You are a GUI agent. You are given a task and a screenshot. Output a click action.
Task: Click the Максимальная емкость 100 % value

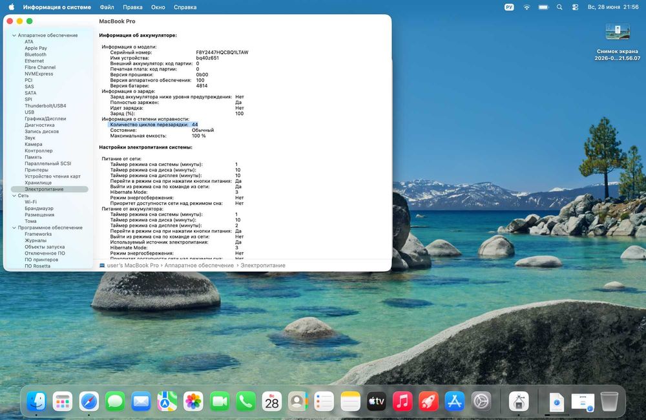click(198, 136)
